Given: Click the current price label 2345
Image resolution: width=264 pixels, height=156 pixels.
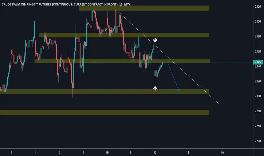Looking at the screenshot, I should [258, 62].
